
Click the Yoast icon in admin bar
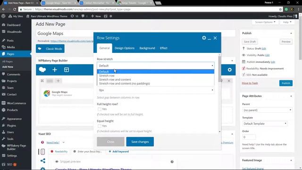[106, 16]
